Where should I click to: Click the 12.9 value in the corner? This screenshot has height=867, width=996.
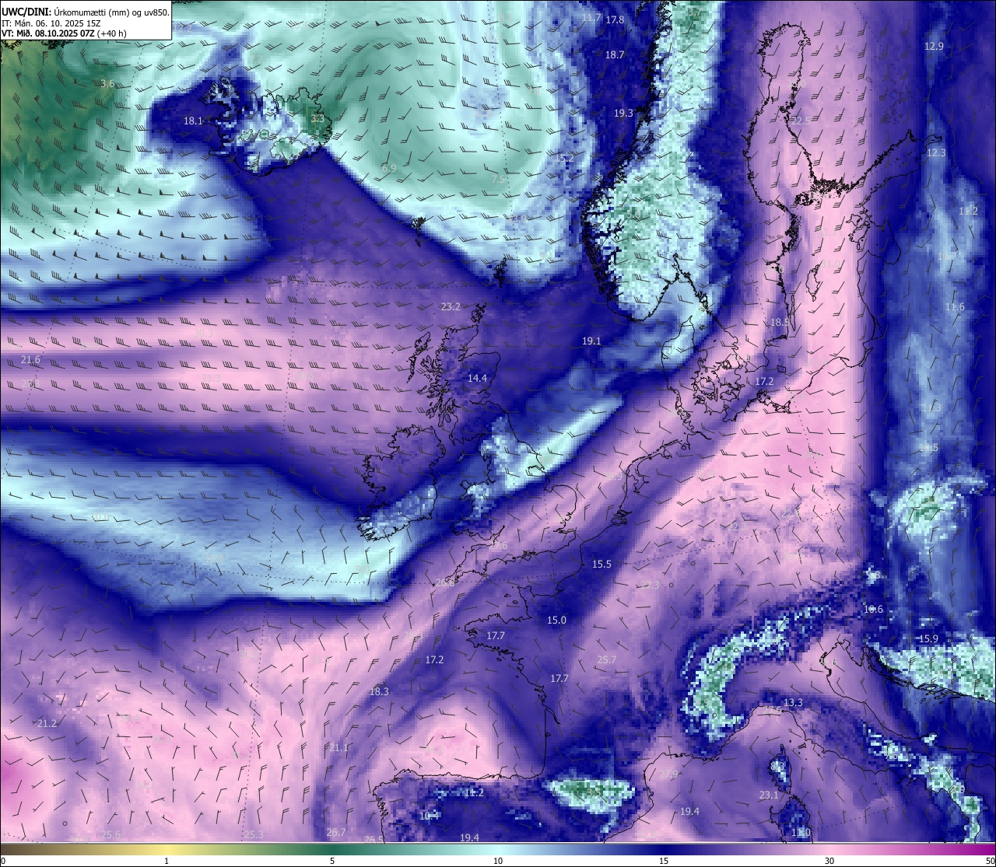click(x=934, y=46)
